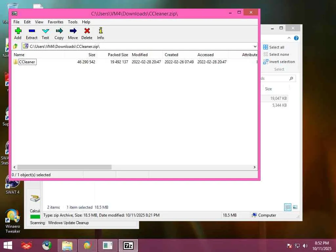Click the 5,344 KB file size entry
336x252 pixels.
280,105
